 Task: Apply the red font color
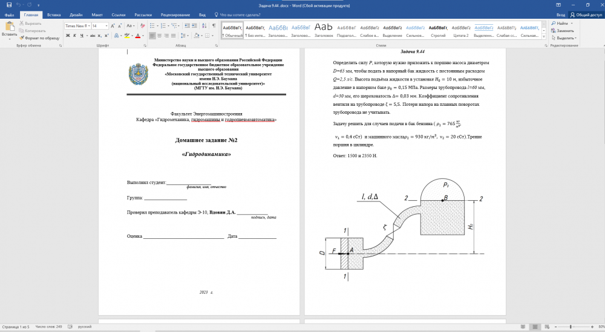pyautogui.click(x=138, y=36)
